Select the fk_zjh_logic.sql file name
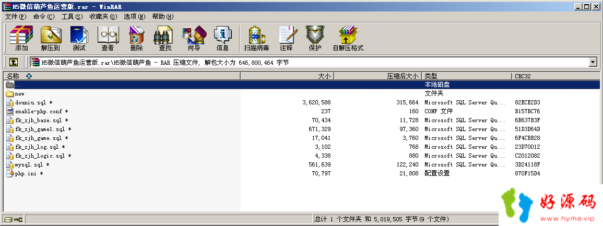The image size is (603, 226). point(43,156)
